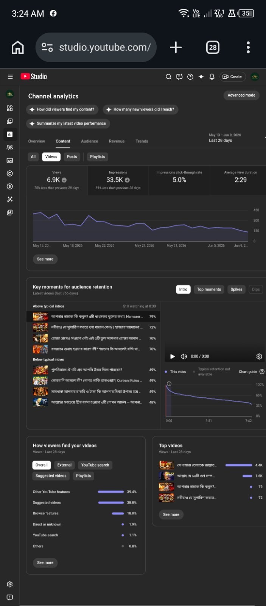Image resolution: width=266 pixels, height=606 pixels.
Task: Open YouTube Studio logo home
Action: point(34,77)
